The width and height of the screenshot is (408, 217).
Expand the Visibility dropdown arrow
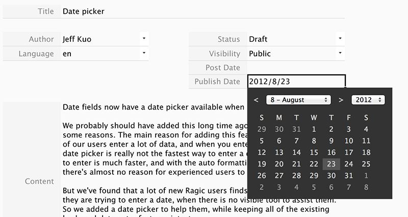[x=340, y=53]
